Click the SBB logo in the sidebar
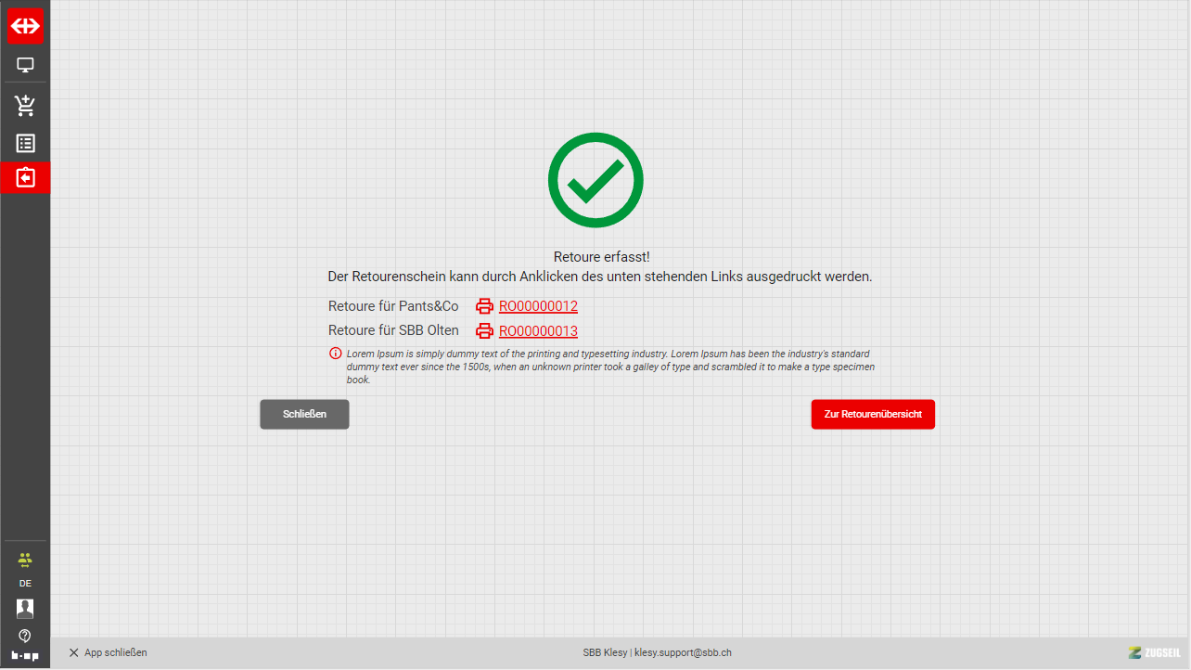1191x670 pixels. [25, 26]
